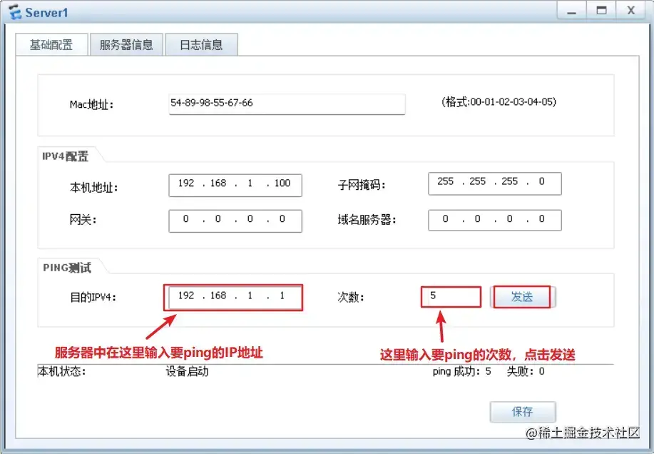This screenshot has height=454, width=654.
Task: Click the ping 成功: 5 status text
Action: [461, 371]
